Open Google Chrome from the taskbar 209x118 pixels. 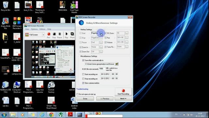click(x=52, y=115)
